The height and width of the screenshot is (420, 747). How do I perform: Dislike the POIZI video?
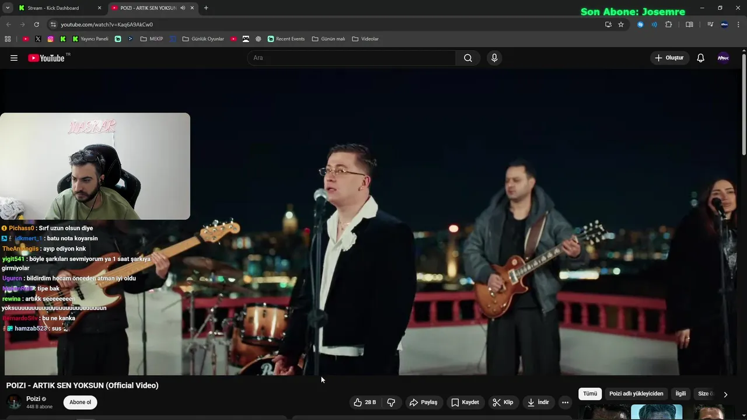pos(391,402)
